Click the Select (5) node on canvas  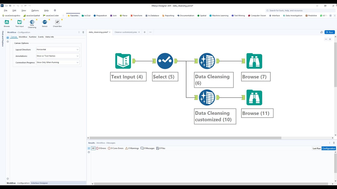click(x=165, y=61)
